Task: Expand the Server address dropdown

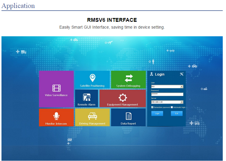Action: pos(182,102)
